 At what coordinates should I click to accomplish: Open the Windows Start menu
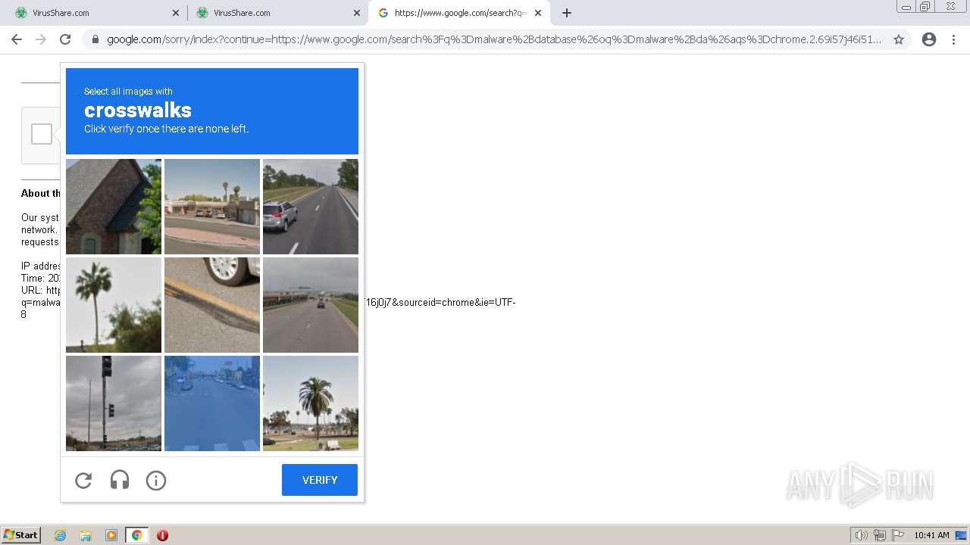pyautogui.click(x=21, y=535)
